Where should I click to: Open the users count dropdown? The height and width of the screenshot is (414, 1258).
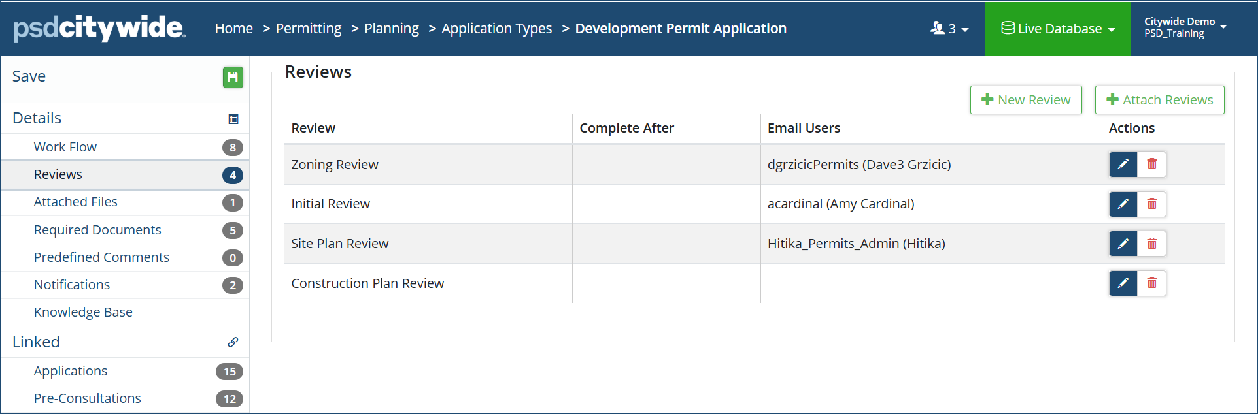(x=949, y=29)
